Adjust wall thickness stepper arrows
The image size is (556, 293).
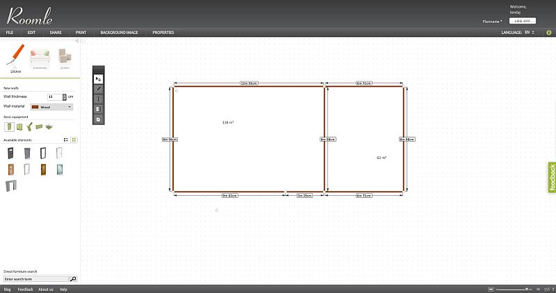click(64, 97)
